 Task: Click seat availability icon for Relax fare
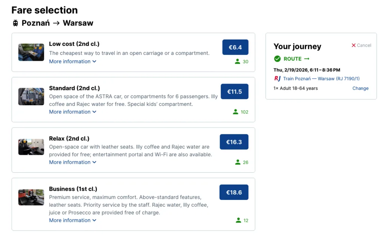pos(238,162)
